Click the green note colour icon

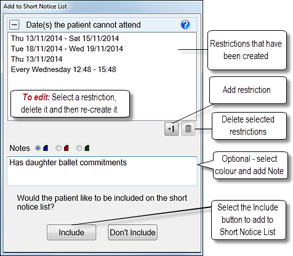pyautogui.click(x=87, y=148)
